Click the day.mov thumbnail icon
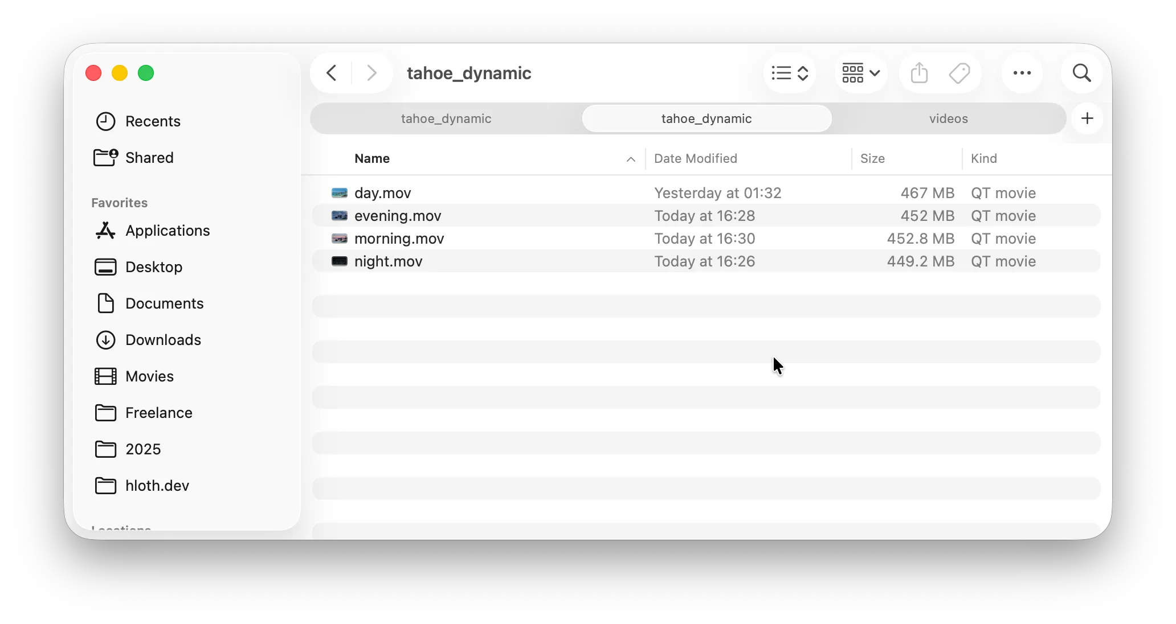This screenshot has width=1176, height=624. pos(340,193)
